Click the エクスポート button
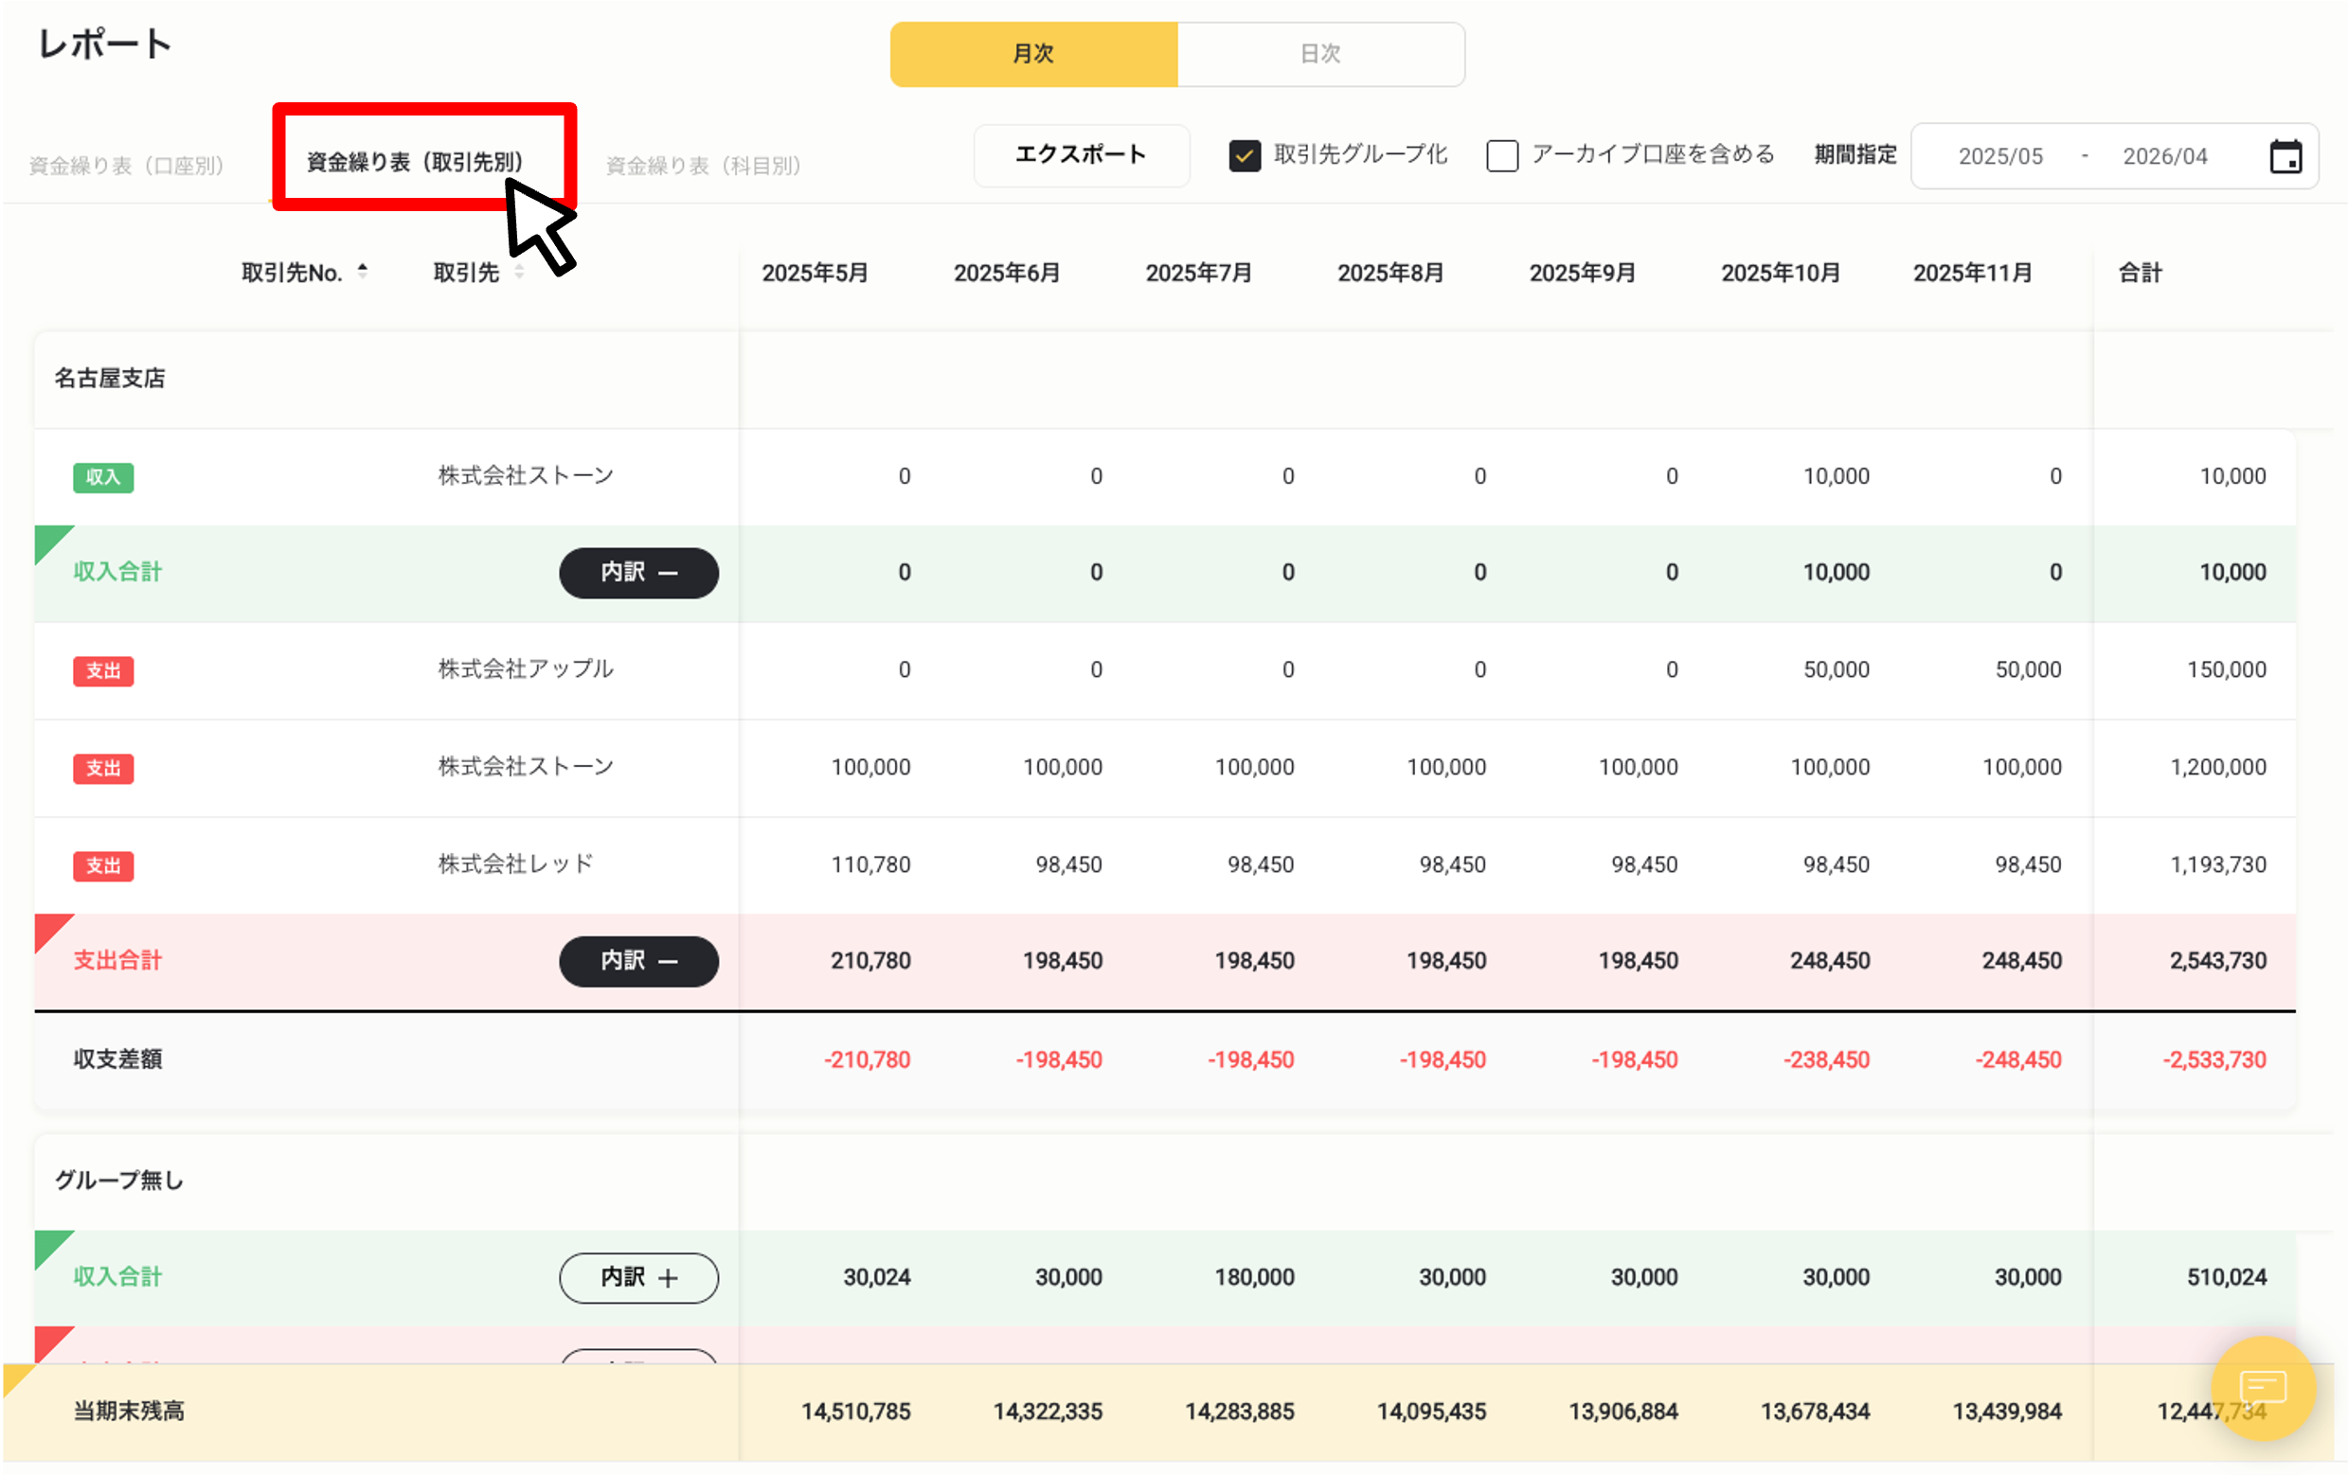Screen dimensions: 2348x1475 click(x=1081, y=154)
